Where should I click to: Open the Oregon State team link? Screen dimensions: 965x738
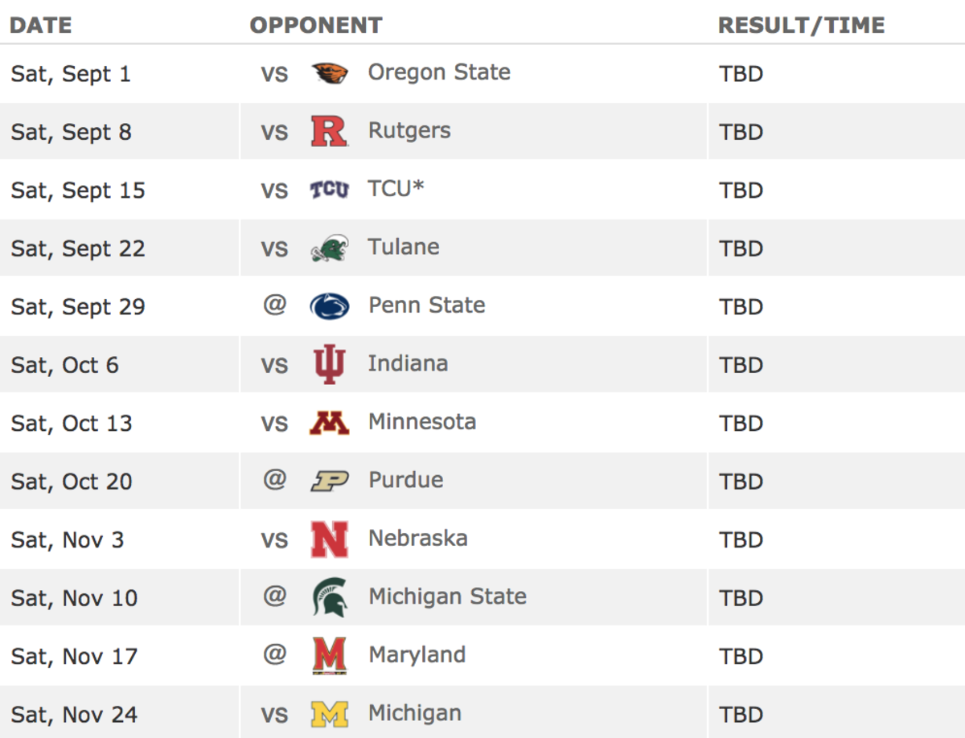tap(439, 72)
